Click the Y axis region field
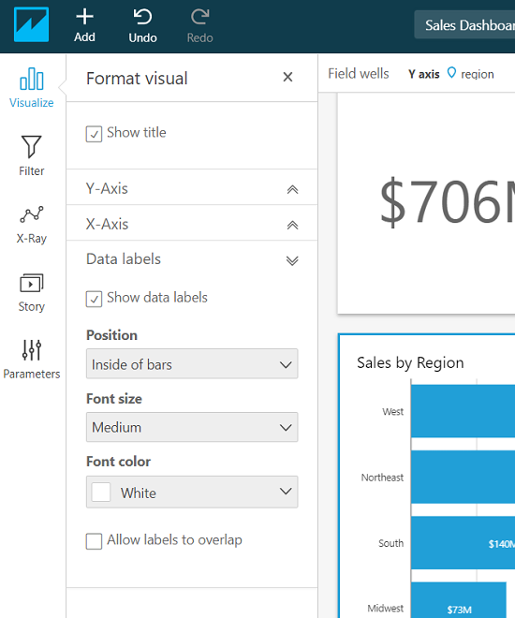This screenshot has width=515, height=618. [x=451, y=74]
